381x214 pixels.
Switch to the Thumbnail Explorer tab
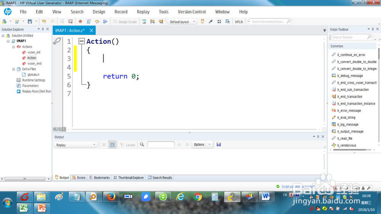coord(129,178)
